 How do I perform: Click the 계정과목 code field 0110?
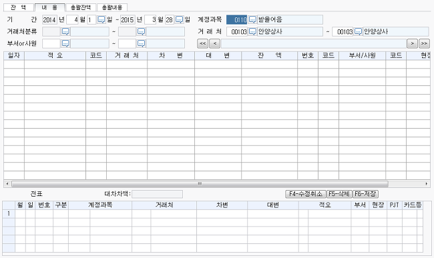236,20
